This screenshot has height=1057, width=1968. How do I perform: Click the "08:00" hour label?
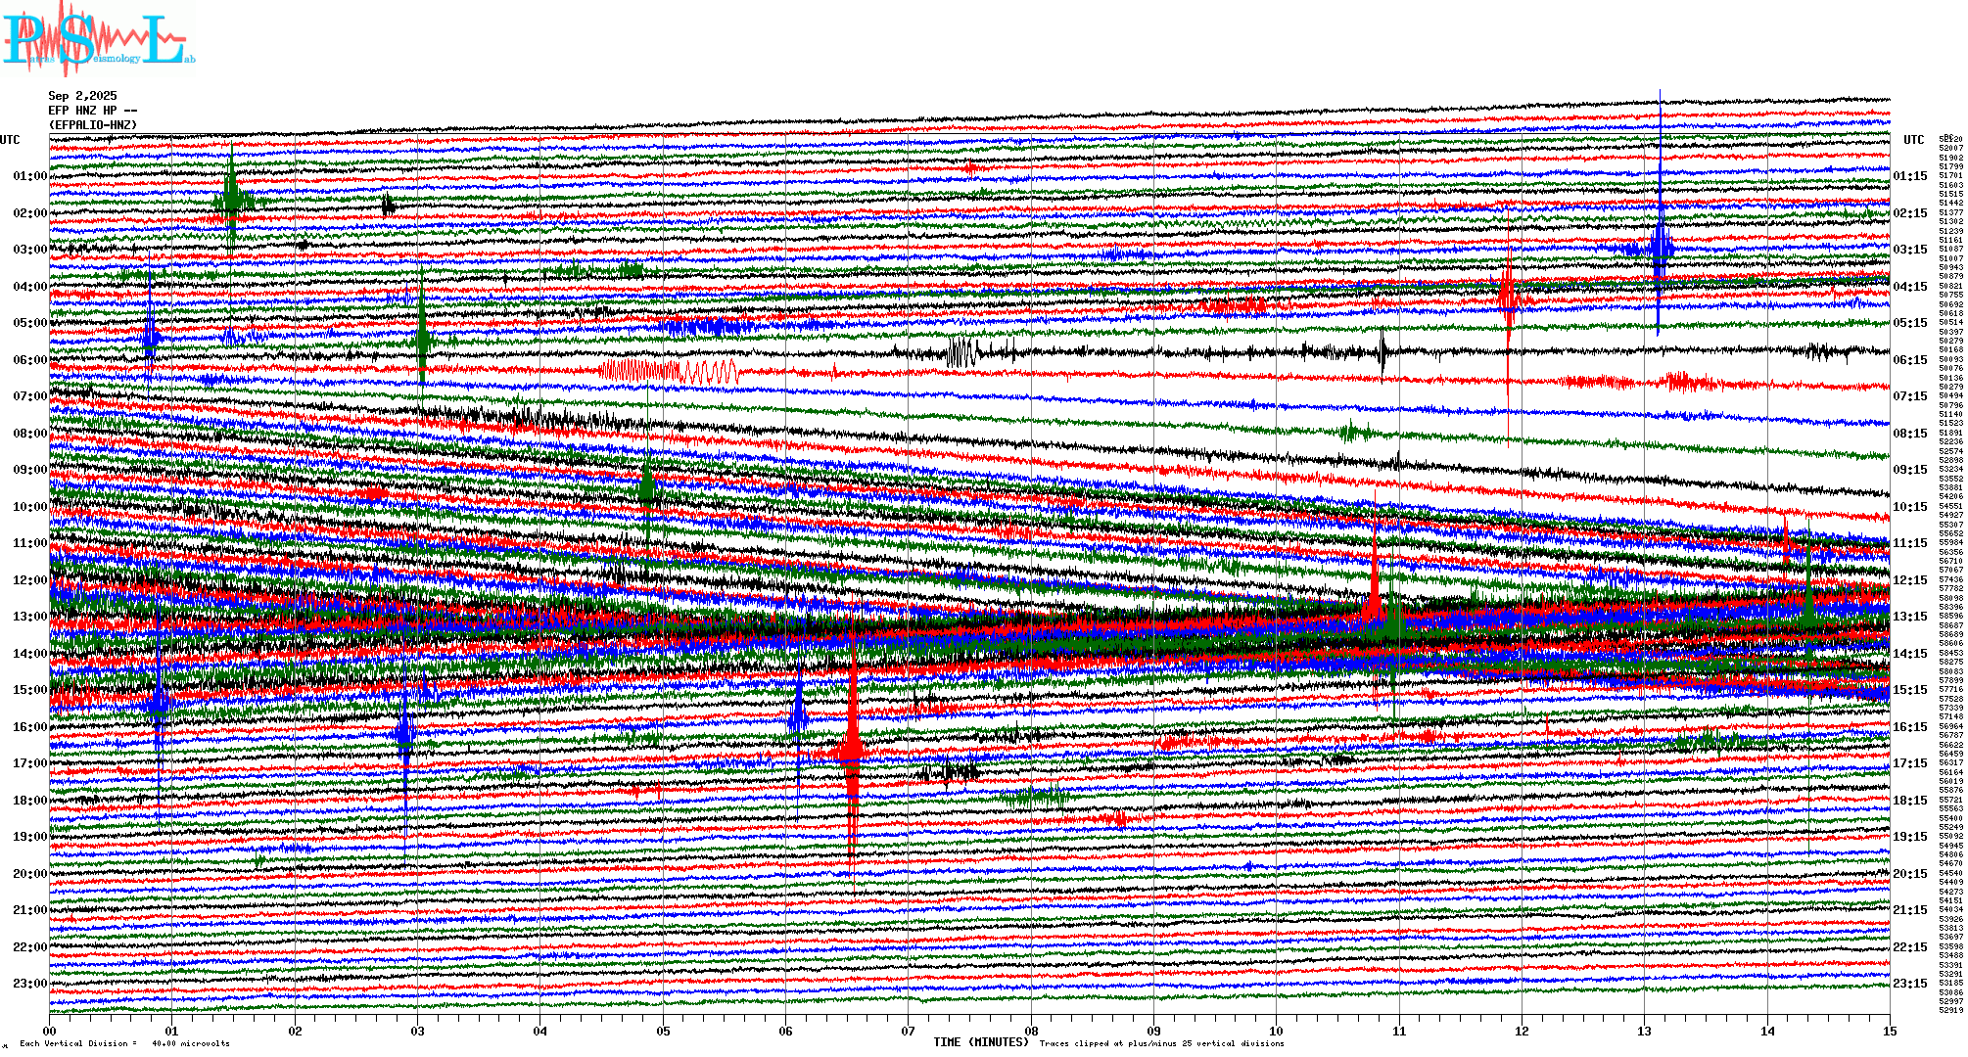pos(29,434)
